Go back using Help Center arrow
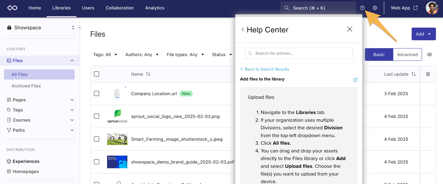 tap(243, 29)
